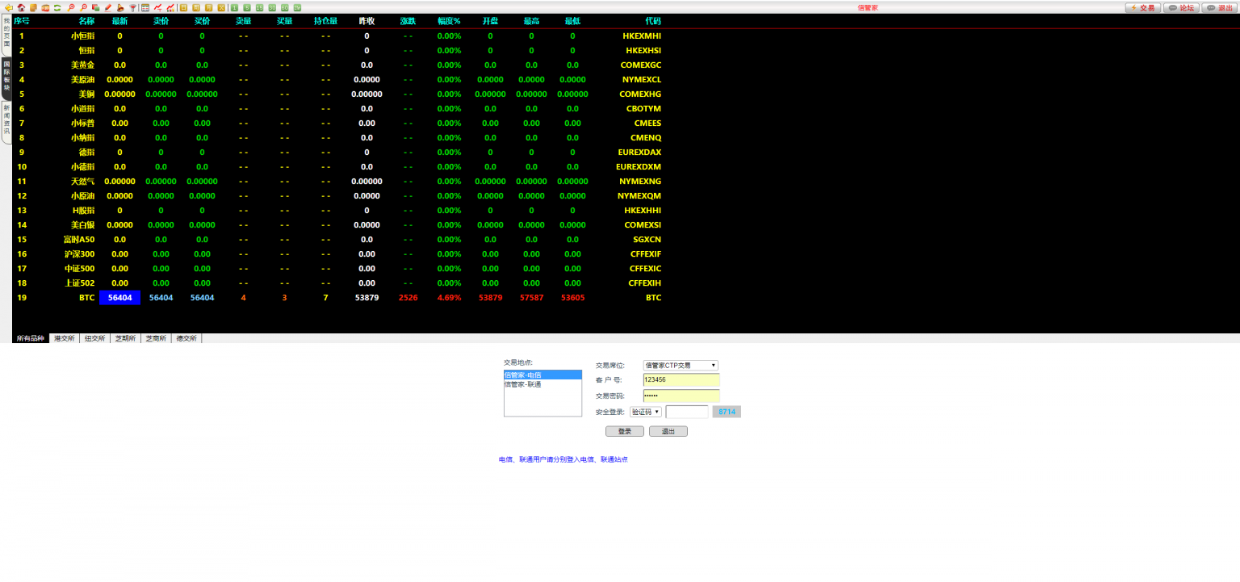Select the red pencil drawing tool
The image size is (1240, 582).
tap(108, 7)
